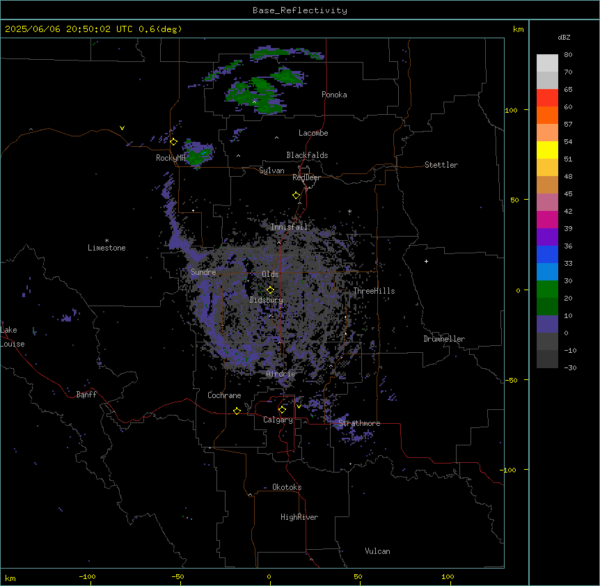
Task: Click the Limestone label
Action: (106, 248)
